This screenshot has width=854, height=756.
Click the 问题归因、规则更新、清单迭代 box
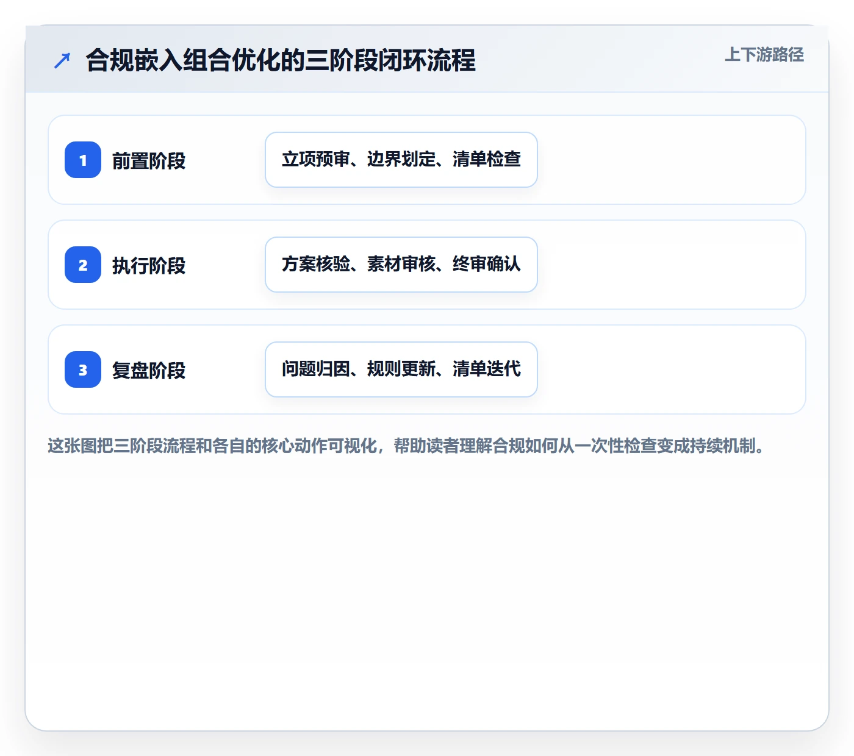pos(401,369)
